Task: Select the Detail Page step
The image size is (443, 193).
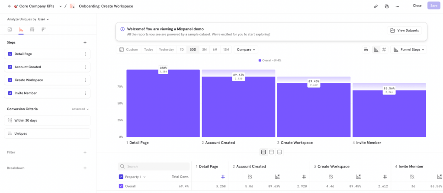Action: [47, 54]
